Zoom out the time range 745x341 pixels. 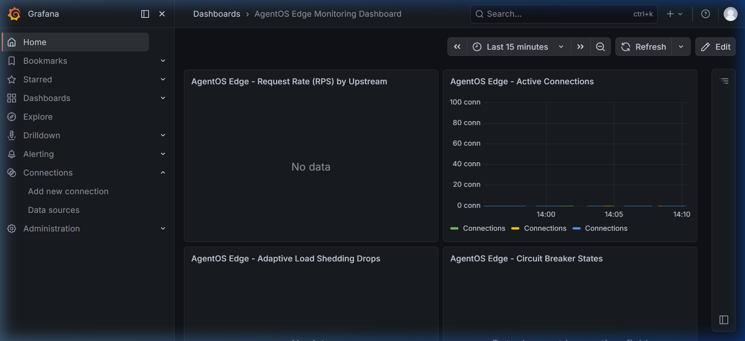tap(600, 47)
